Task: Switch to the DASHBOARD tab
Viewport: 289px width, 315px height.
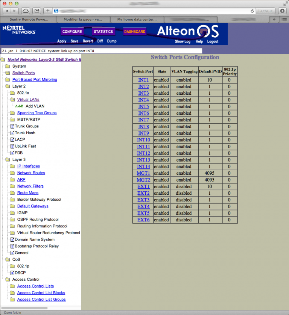Action: click(x=135, y=32)
